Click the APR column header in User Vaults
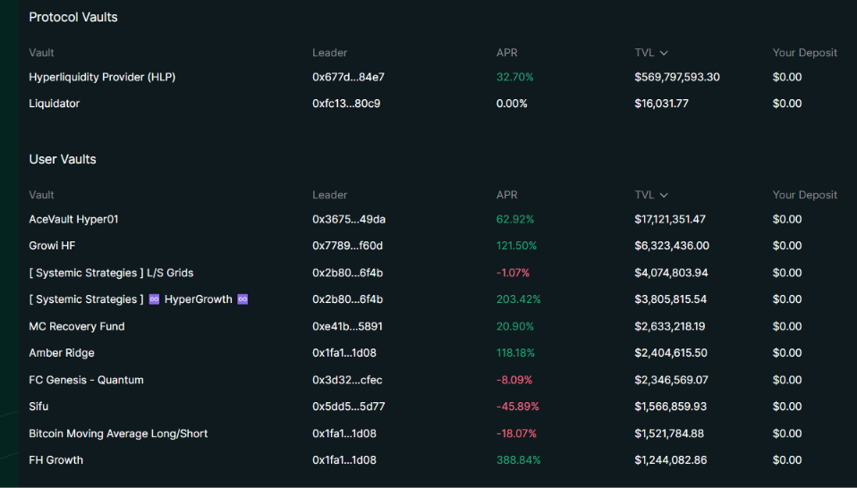Screen dimensions: 857x488 pyautogui.click(x=506, y=195)
